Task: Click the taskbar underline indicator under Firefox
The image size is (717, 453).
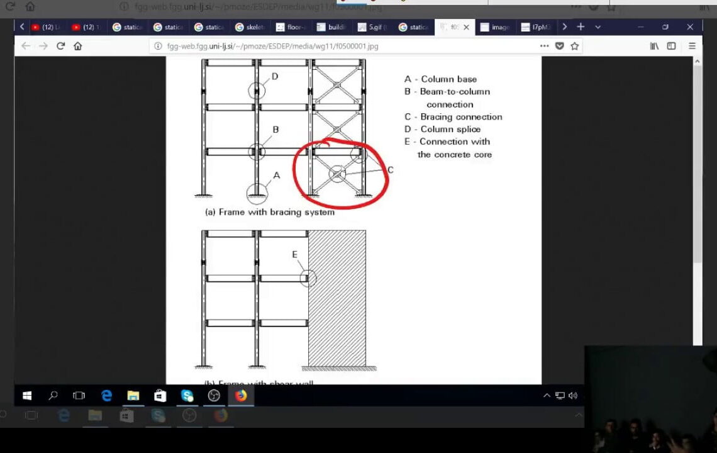Action: tap(241, 406)
